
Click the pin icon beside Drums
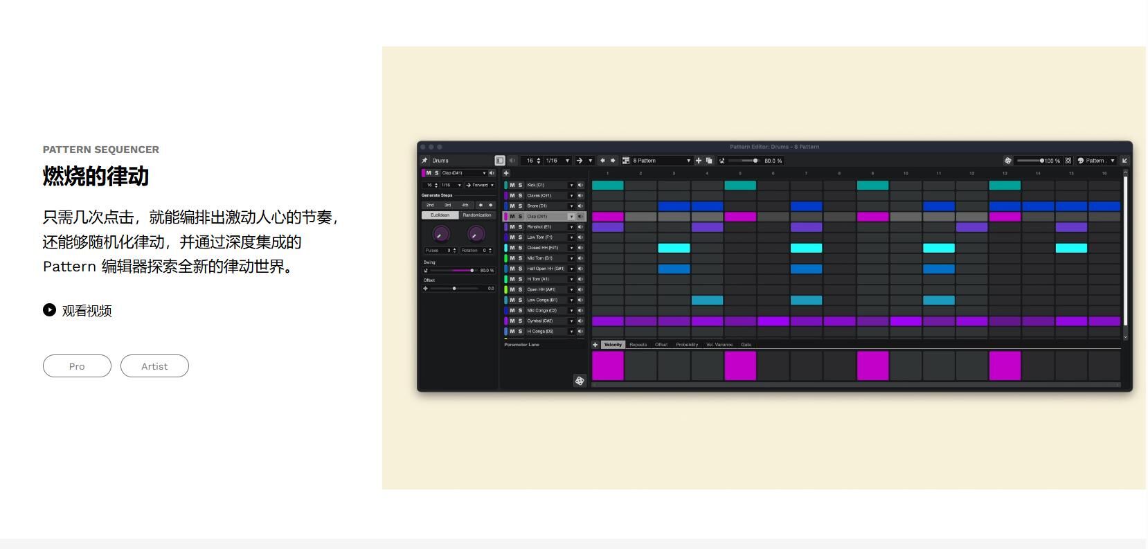(424, 161)
